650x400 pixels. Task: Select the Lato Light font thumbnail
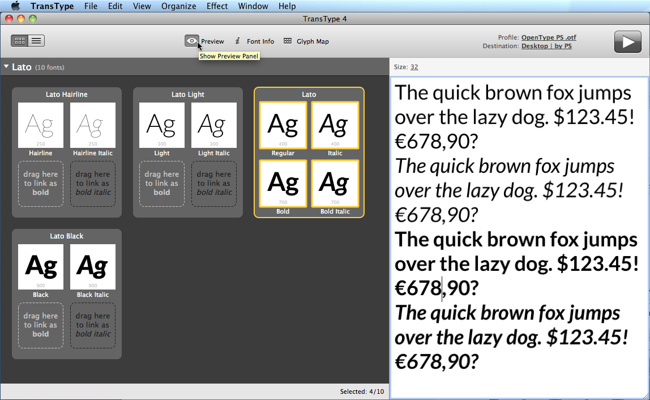coord(162,125)
